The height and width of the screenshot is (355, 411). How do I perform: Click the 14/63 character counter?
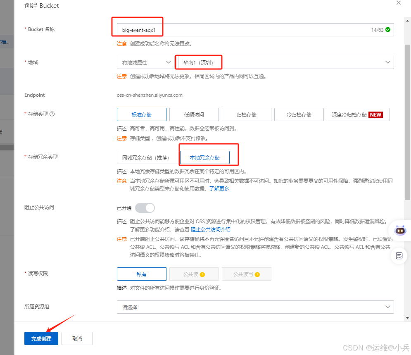377,30
